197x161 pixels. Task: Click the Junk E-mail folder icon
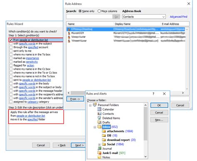coord(99,153)
